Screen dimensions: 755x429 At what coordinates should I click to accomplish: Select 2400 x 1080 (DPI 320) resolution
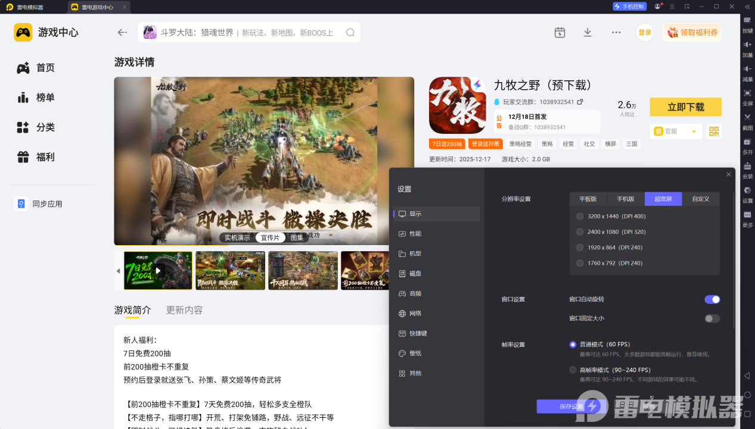pyautogui.click(x=580, y=232)
